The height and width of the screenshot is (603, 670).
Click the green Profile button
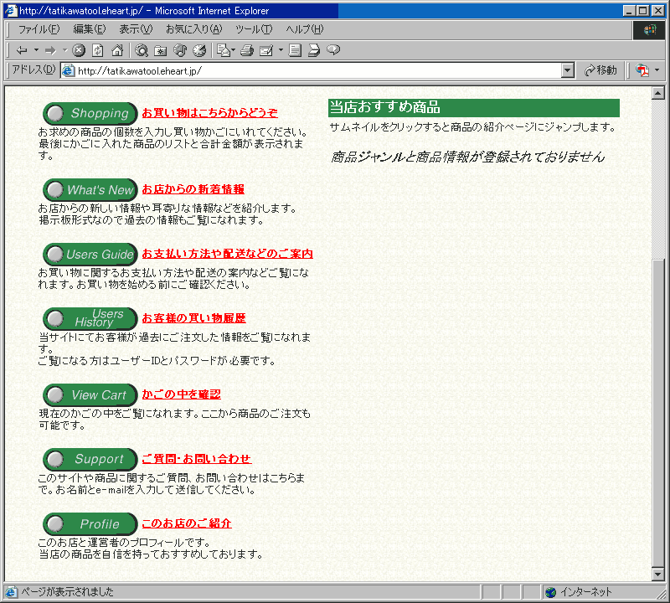click(x=90, y=524)
